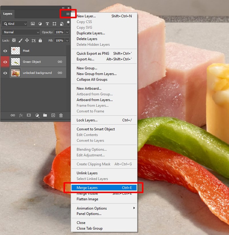Enable Lock transparent pixels
The image size is (229, 235).
tap(14, 40)
